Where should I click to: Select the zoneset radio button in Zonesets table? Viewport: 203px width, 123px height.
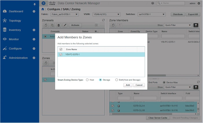click(x=45, y=37)
